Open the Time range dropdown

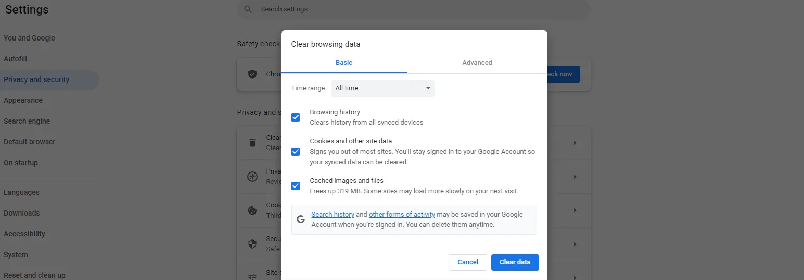pos(382,88)
